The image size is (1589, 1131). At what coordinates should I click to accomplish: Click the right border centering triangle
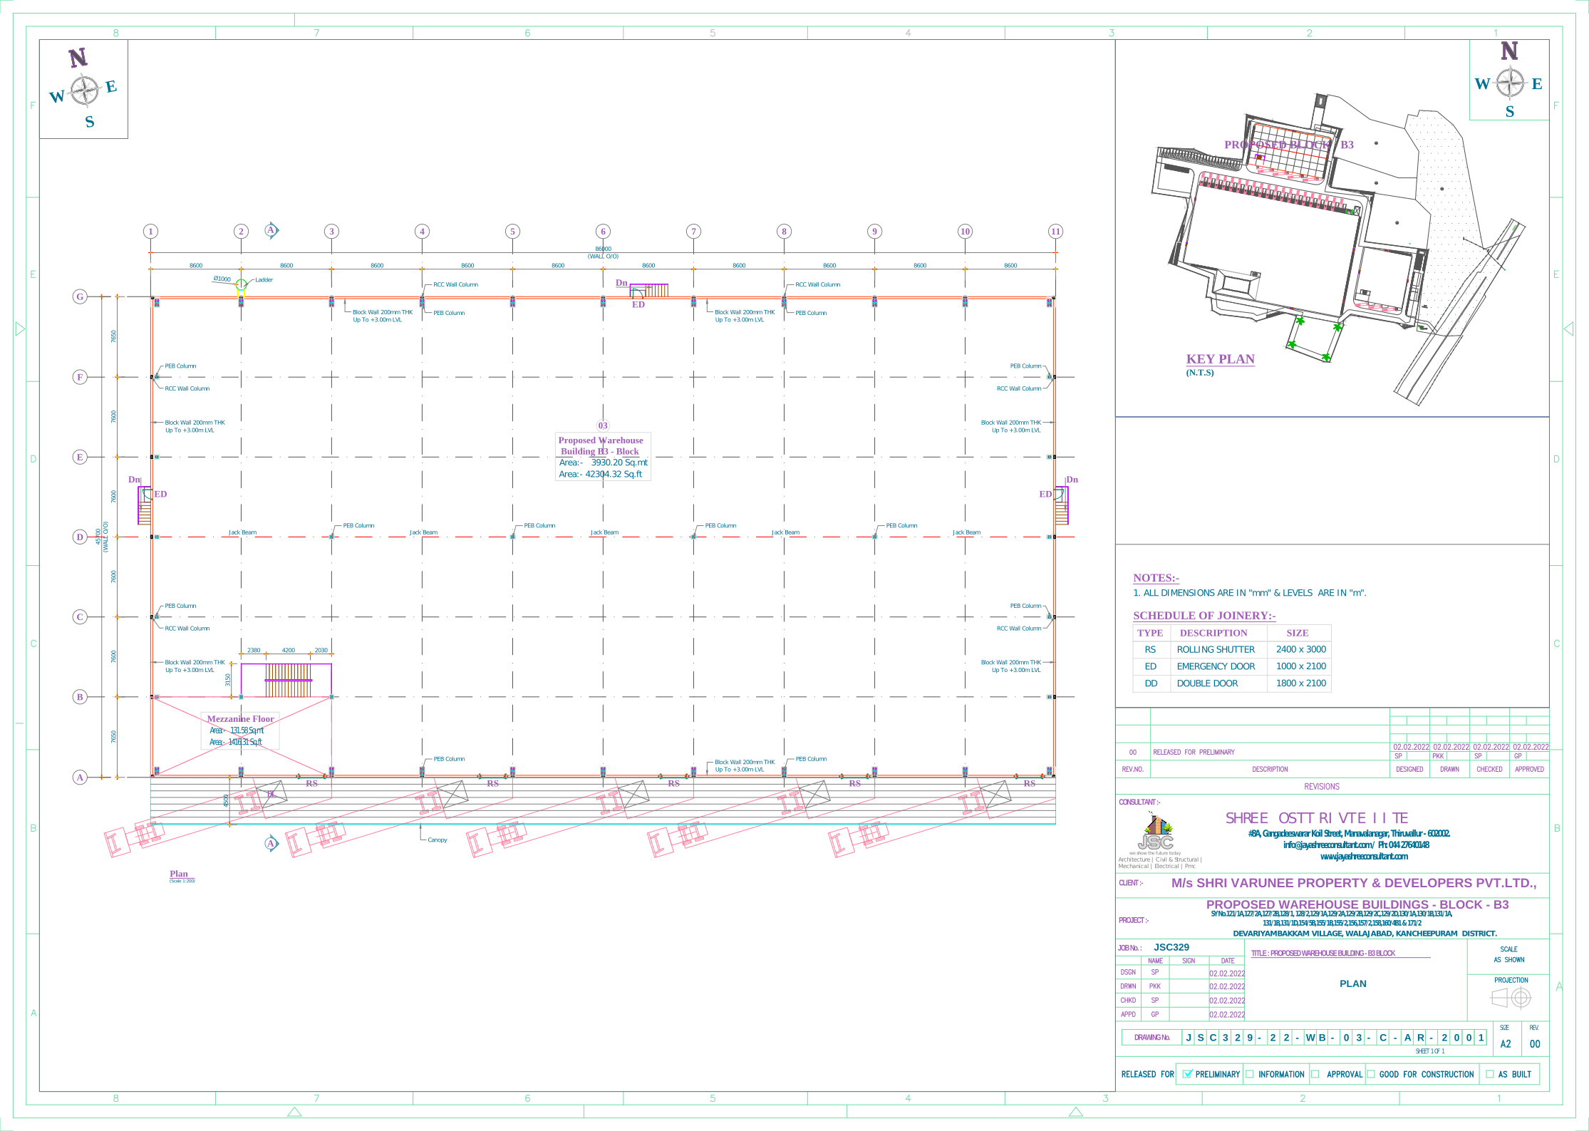1568,329
